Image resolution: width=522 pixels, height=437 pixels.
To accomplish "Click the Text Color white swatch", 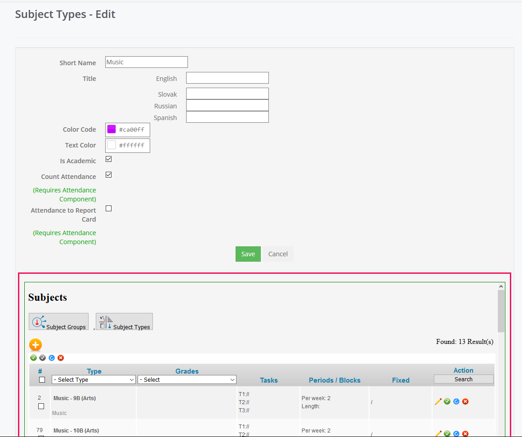I will pyautogui.click(x=112, y=145).
